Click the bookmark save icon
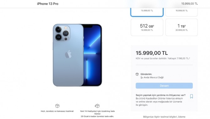This screenshot has height=119, width=210. [x=192, y=96]
